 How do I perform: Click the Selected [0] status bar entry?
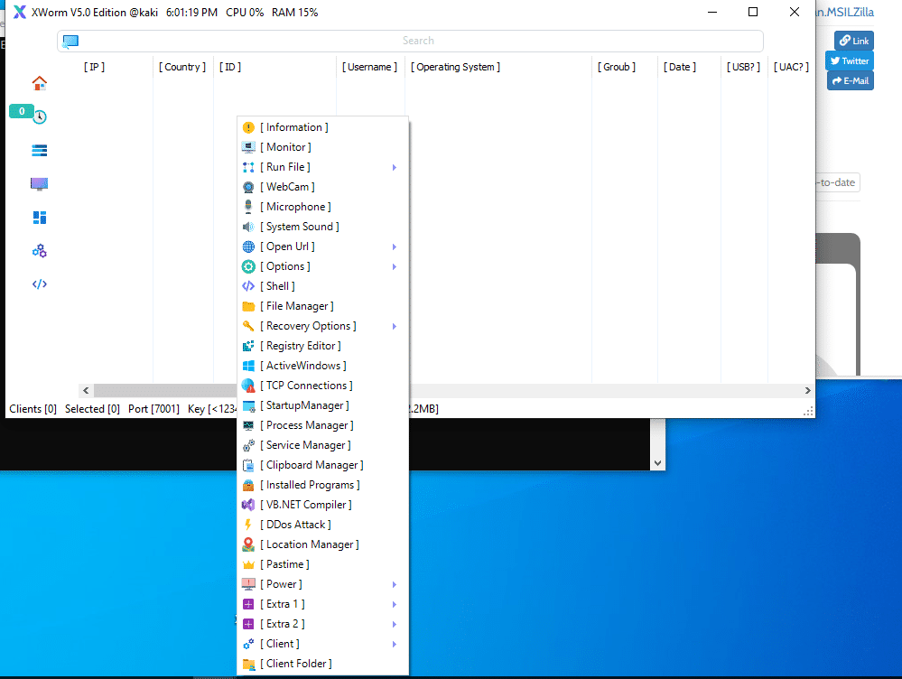tap(93, 409)
